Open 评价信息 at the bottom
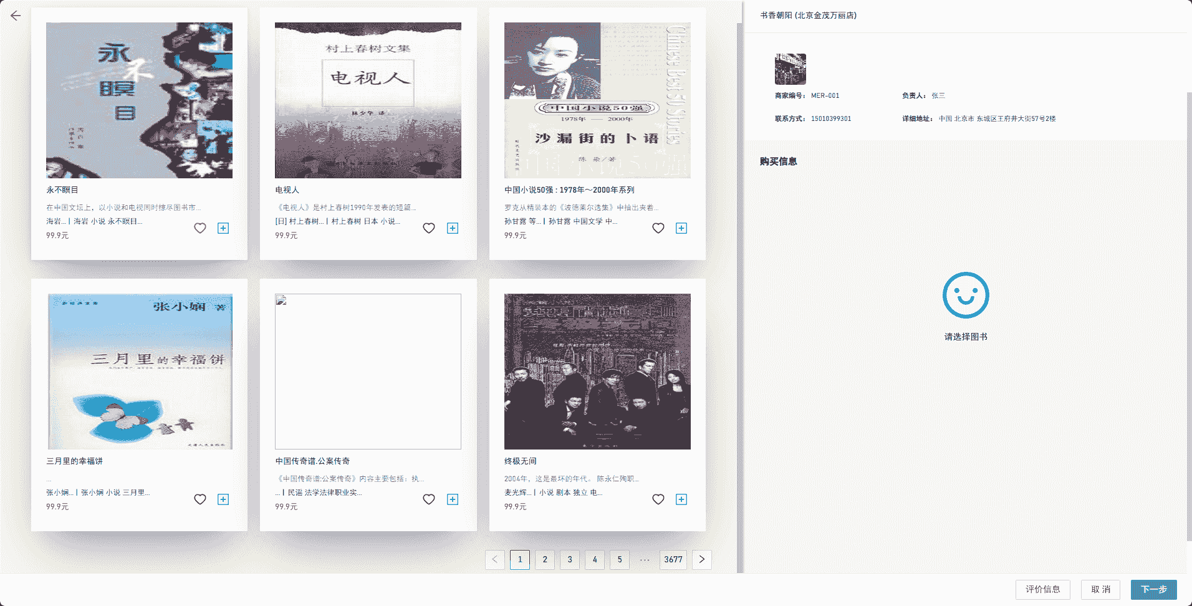 click(x=1043, y=589)
